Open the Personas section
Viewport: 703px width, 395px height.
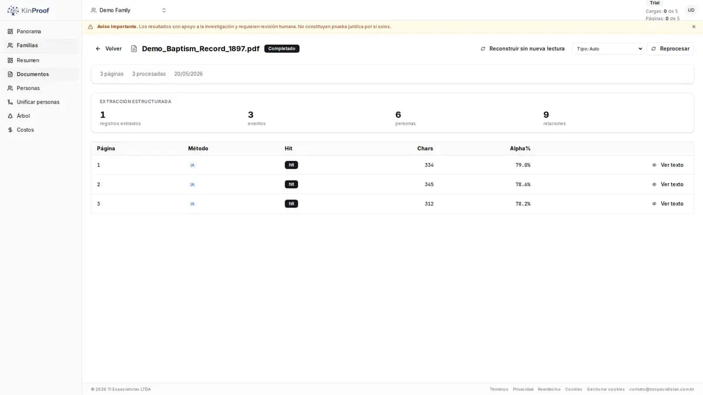pos(41,88)
